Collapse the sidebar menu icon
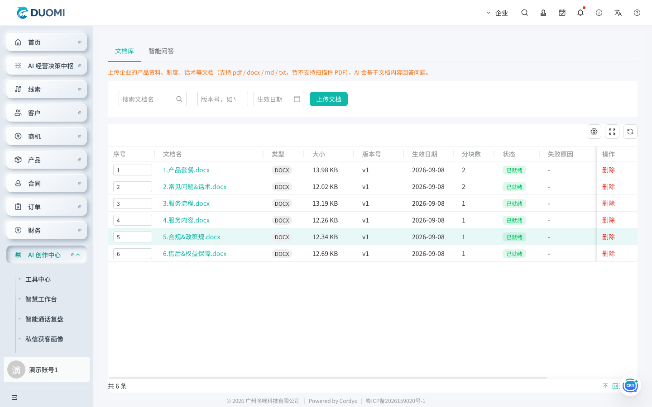 click(x=14, y=398)
